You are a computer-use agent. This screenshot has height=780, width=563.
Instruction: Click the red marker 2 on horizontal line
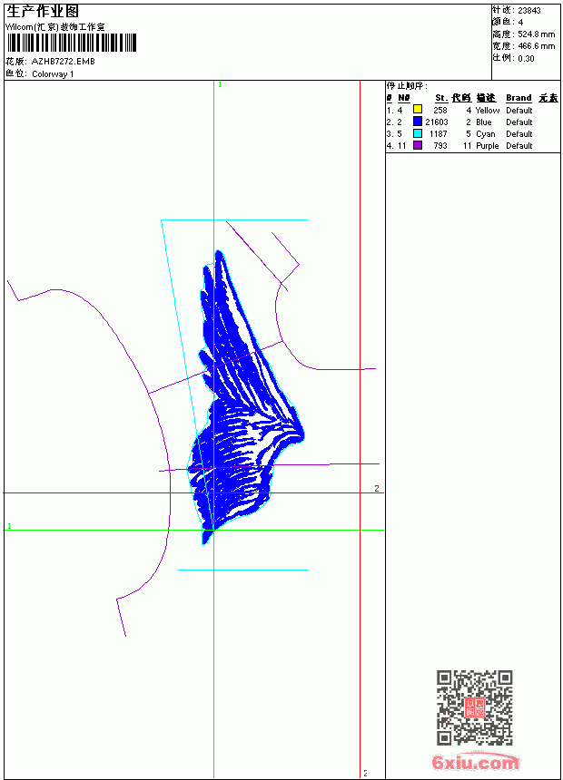click(377, 489)
